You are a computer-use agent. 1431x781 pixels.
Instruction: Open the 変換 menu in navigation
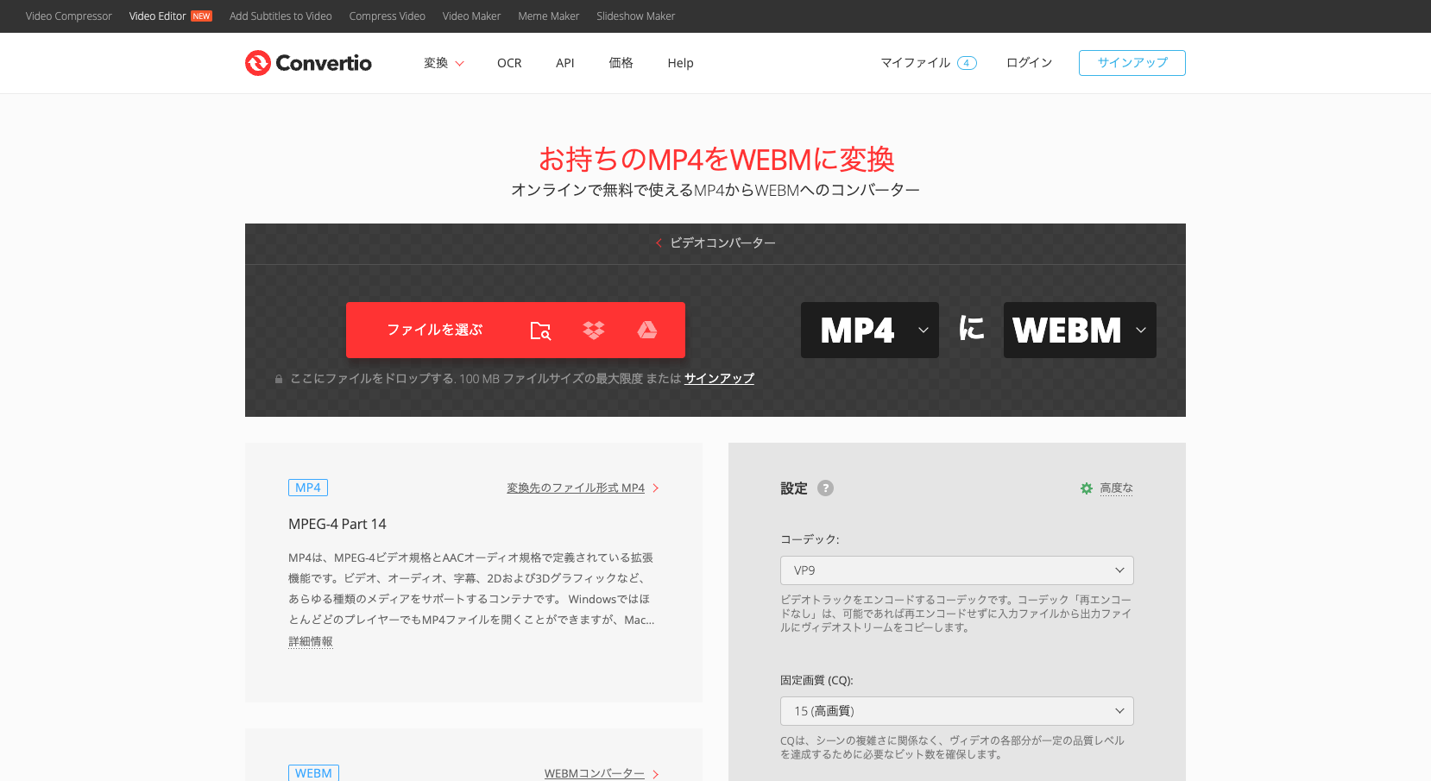(444, 63)
